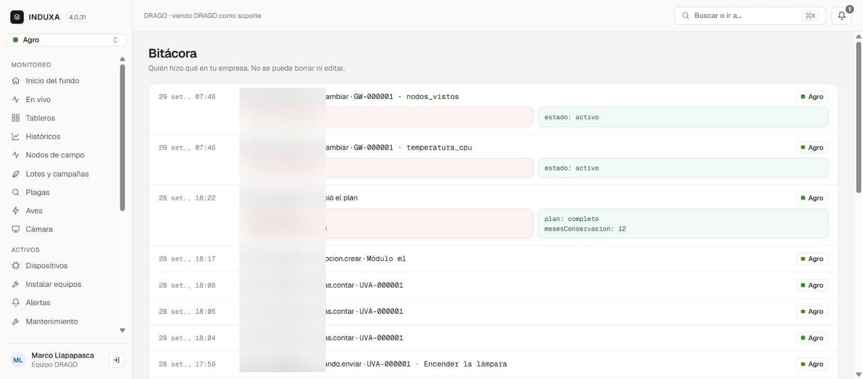Click the Agro tag on the nodos_vistos entry

(812, 97)
